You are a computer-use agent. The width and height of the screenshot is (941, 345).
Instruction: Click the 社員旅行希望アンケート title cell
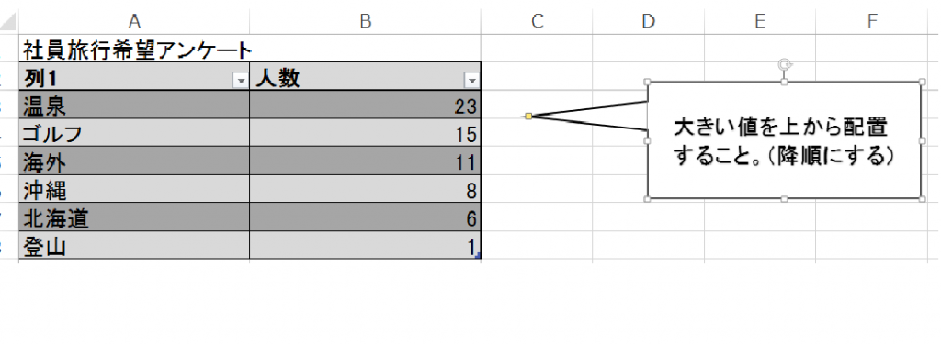(134, 49)
